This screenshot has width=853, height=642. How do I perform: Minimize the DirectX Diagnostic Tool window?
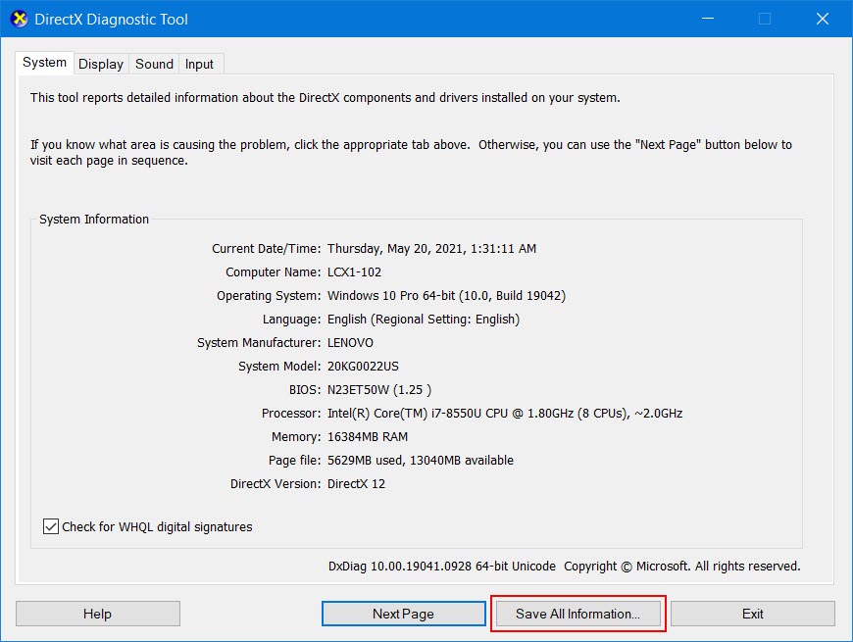pyautogui.click(x=707, y=19)
